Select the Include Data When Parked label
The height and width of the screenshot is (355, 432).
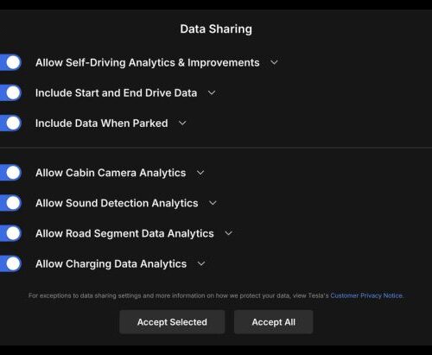[x=101, y=124]
